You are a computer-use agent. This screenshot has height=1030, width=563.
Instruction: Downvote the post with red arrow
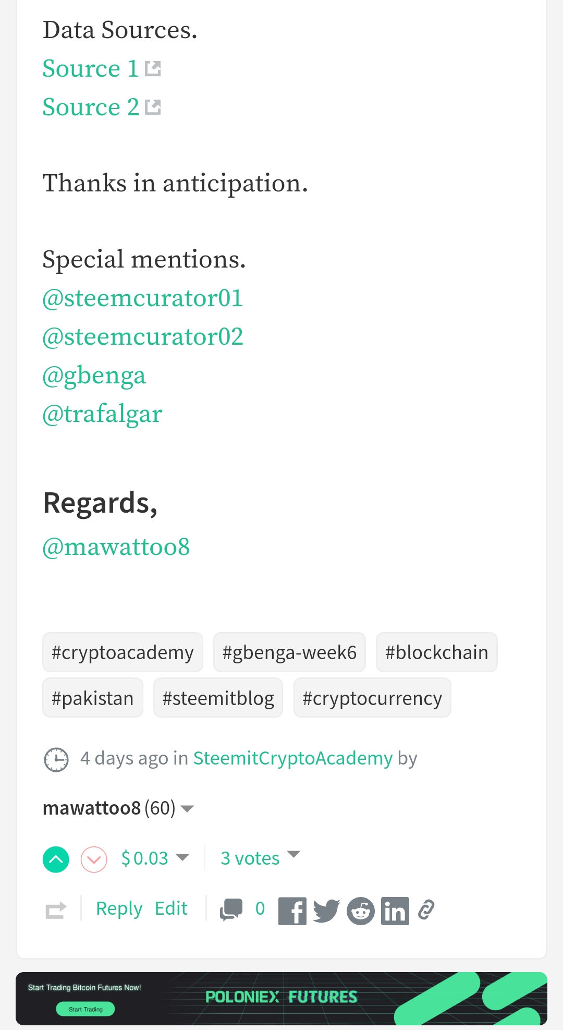click(94, 859)
